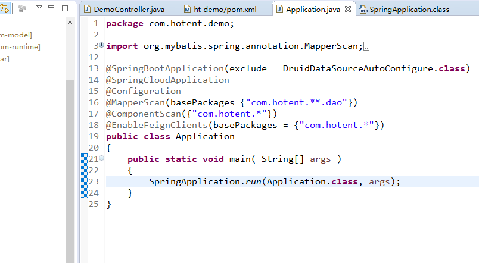Click line number 23 in gutter
479x263 pixels.
coord(94,181)
